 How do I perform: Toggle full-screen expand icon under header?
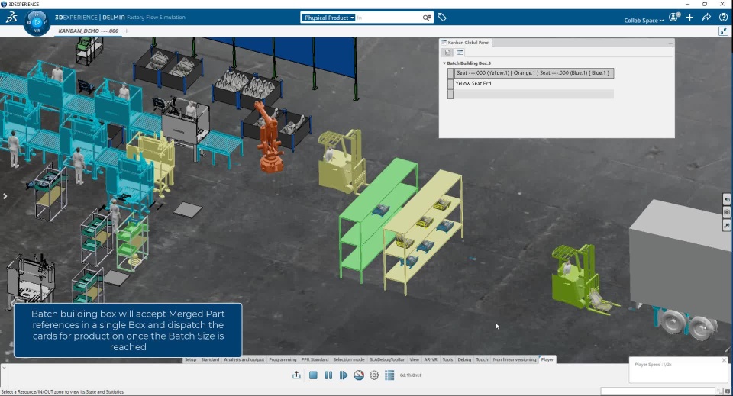click(x=723, y=31)
